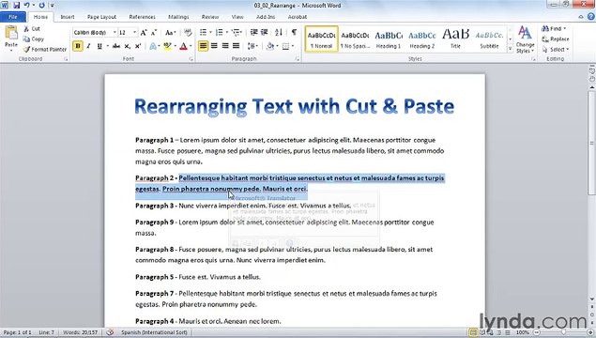Click Words: 20/157 count in status bar

(80, 332)
